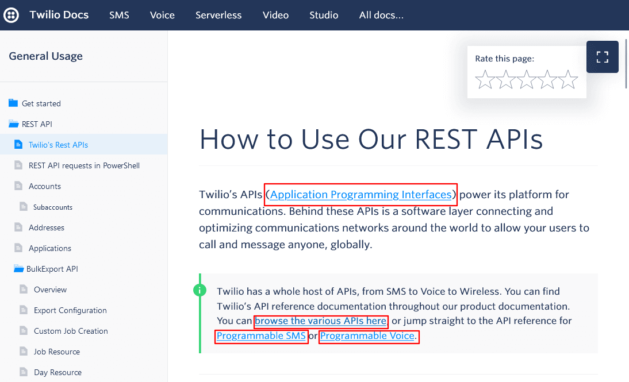Follow the Programmable Voice link
Viewport: 629px width, 382px height.
[x=368, y=336]
